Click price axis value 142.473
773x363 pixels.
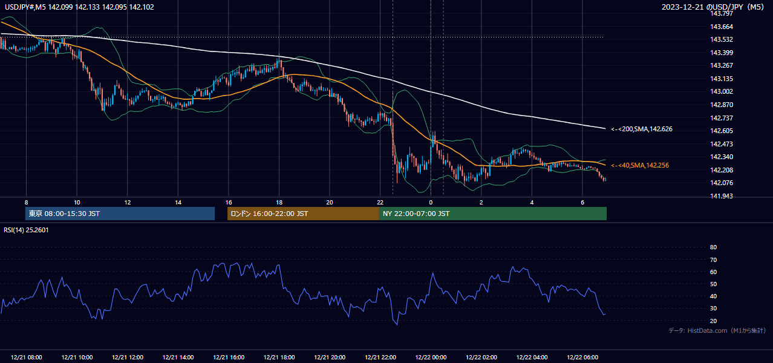[x=721, y=144]
